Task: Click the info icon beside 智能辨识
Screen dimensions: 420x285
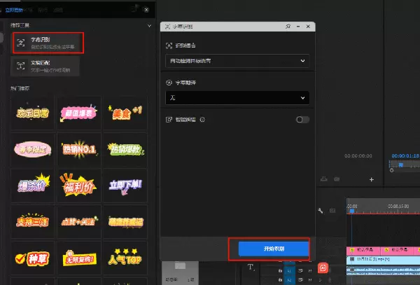Action: click(202, 120)
